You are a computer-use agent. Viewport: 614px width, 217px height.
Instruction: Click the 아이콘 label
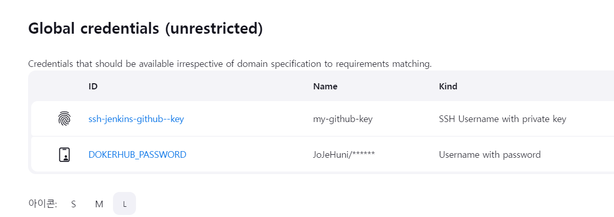click(42, 204)
